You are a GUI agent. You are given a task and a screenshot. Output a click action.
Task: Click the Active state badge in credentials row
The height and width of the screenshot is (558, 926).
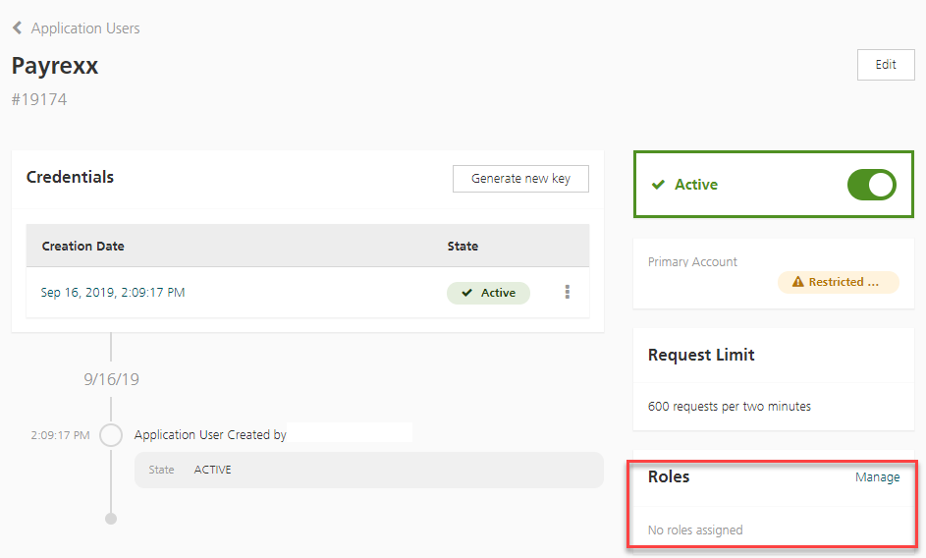488,293
